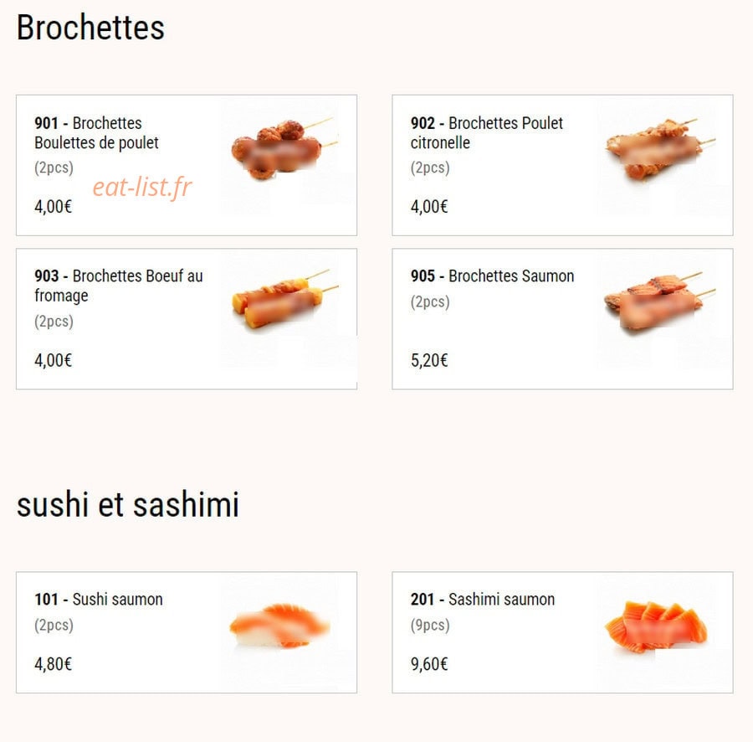Click the salmon sashimi slices image
Screen dimensions: 753x742
656,626
